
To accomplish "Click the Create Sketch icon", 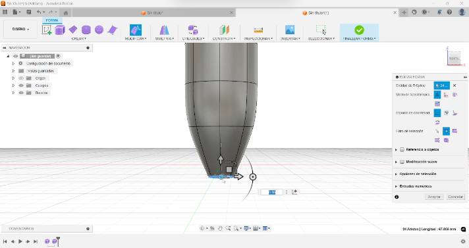I will coord(47,30).
